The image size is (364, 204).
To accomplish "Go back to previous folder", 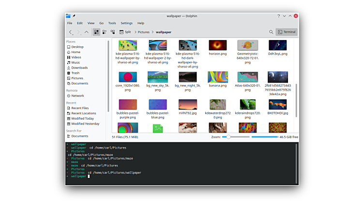I will [x=71, y=32].
